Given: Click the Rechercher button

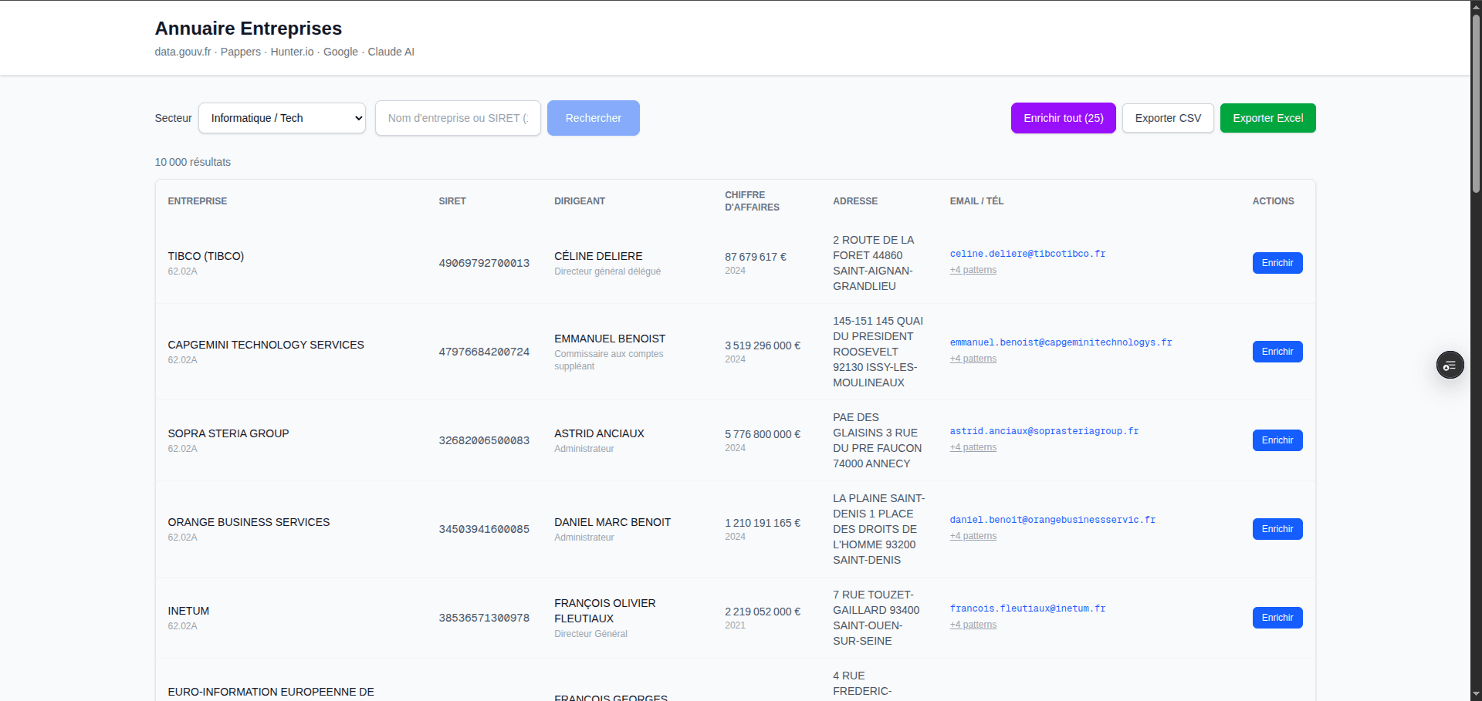Looking at the screenshot, I should tap(593, 118).
